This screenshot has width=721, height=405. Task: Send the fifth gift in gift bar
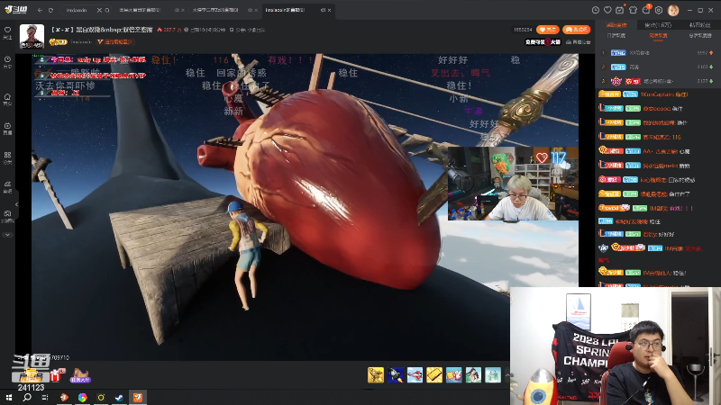[454, 374]
